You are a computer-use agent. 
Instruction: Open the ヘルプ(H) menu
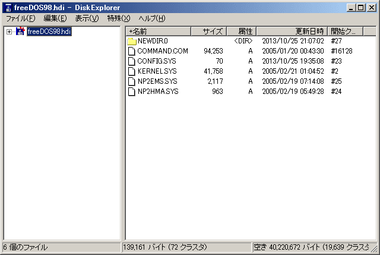pyautogui.click(x=152, y=18)
